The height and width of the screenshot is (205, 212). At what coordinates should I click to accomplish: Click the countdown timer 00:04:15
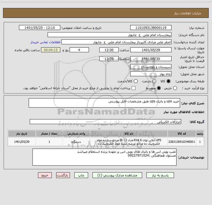pos(51,50)
